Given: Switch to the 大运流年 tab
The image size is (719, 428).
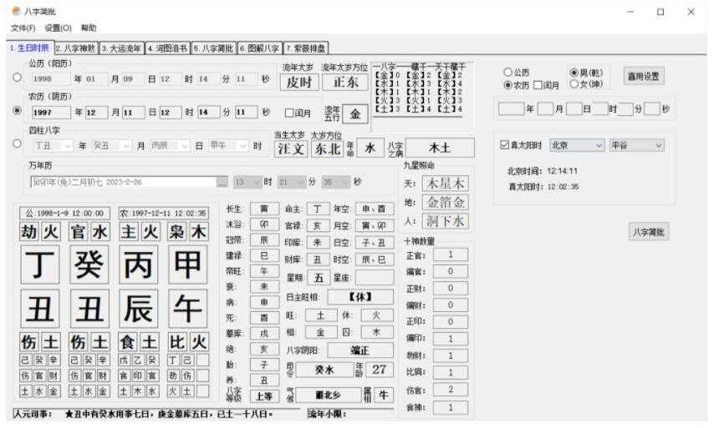Looking at the screenshot, I should coord(122,48).
